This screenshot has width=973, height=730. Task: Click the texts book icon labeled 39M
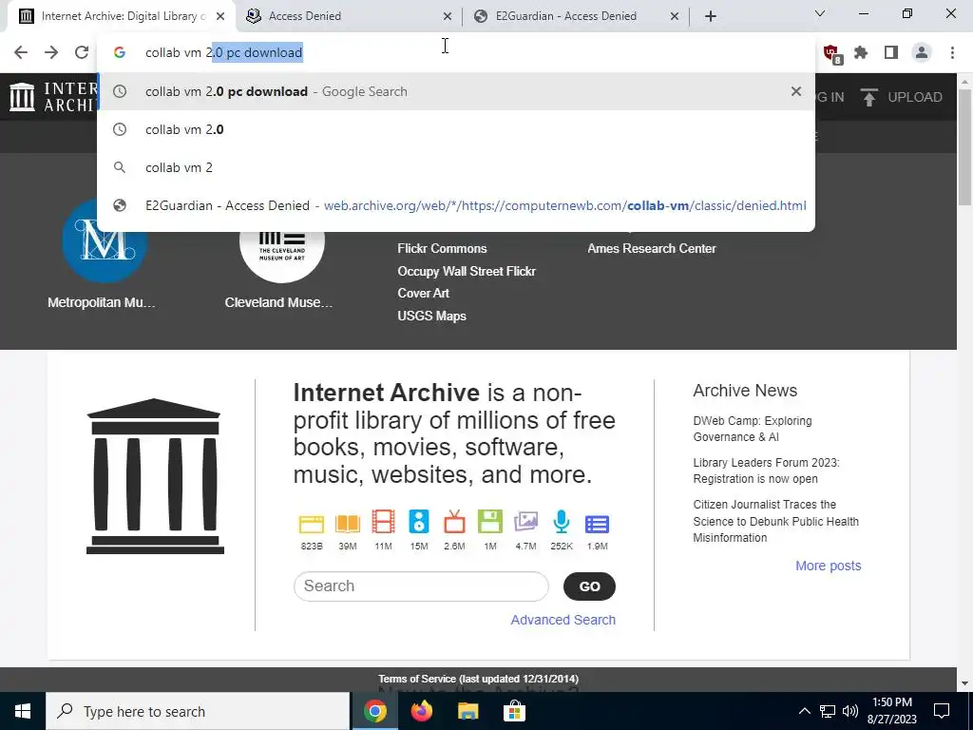(x=348, y=524)
